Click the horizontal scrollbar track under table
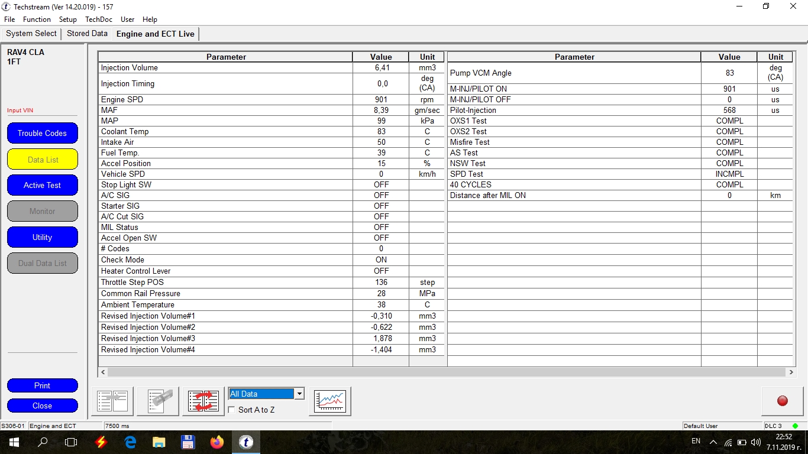Image resolution: width=808 pixels, height=454 pixels. click(447, 372)
